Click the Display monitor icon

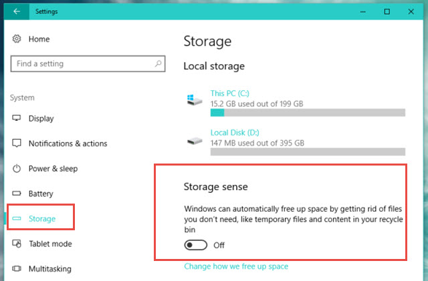pos(16,118)
